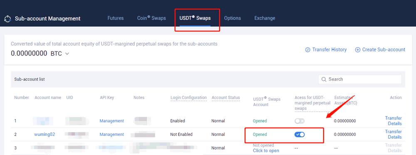This screenshot has height=155, width=416.
Task: Open API Key Management for row 1
Action: tap(111, 121)
